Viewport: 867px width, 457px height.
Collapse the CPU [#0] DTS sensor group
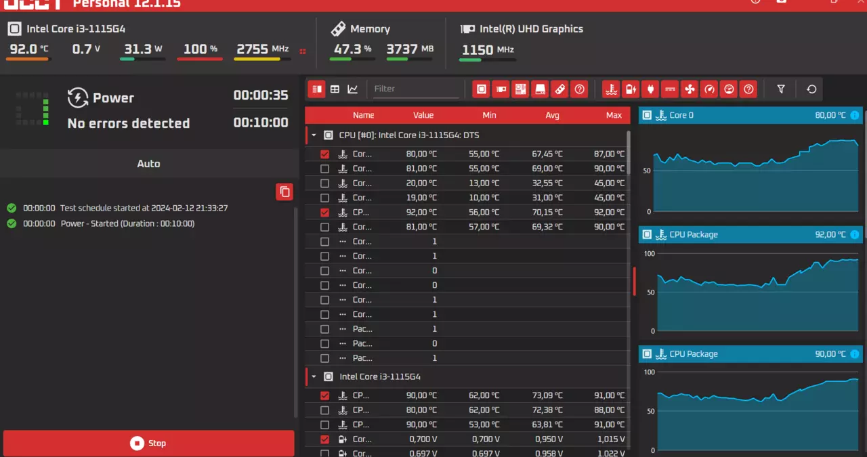pos(314,135)
